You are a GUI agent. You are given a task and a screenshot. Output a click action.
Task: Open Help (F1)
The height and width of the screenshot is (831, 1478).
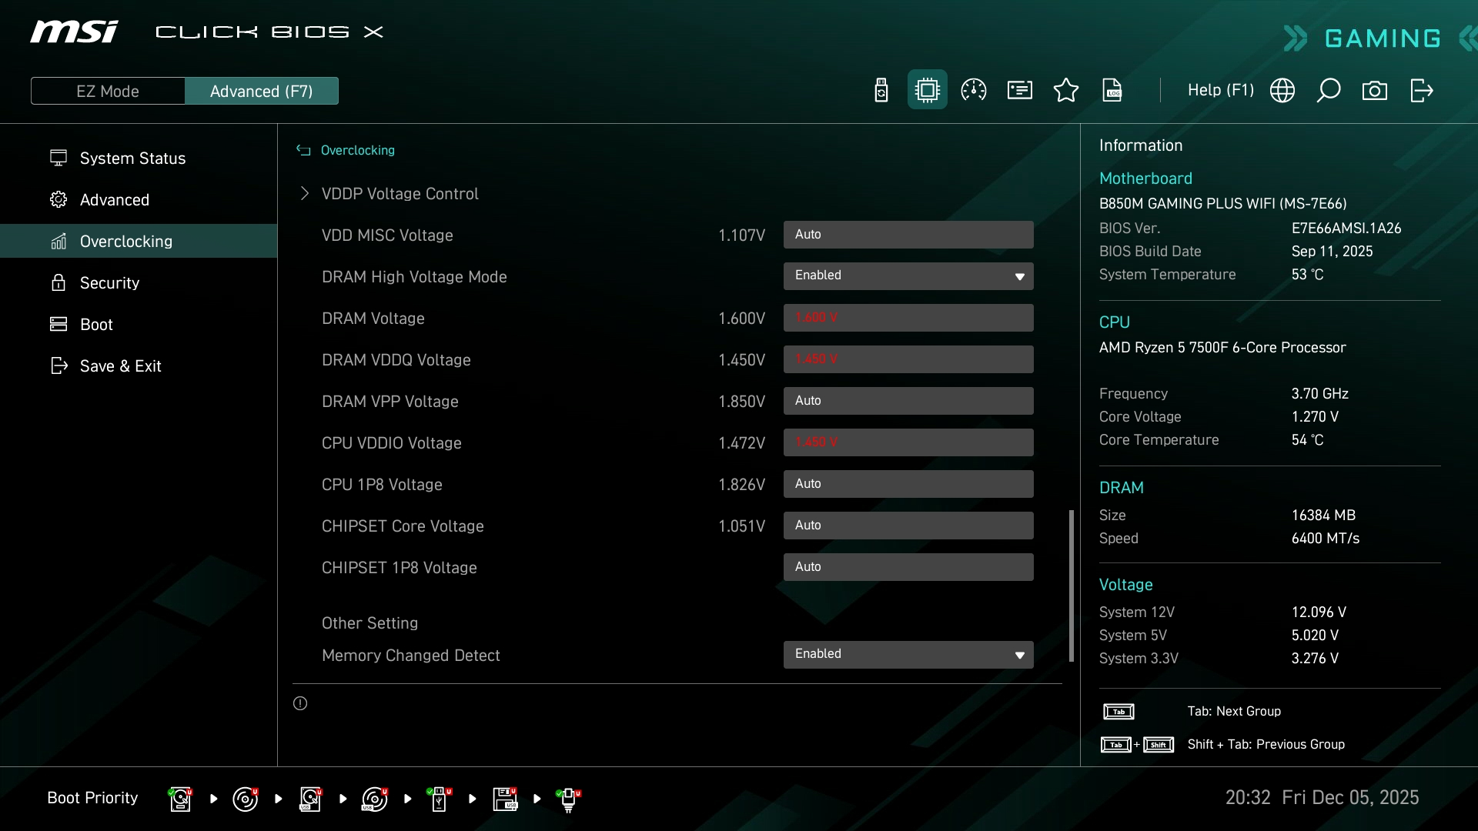coord(1220,90)
